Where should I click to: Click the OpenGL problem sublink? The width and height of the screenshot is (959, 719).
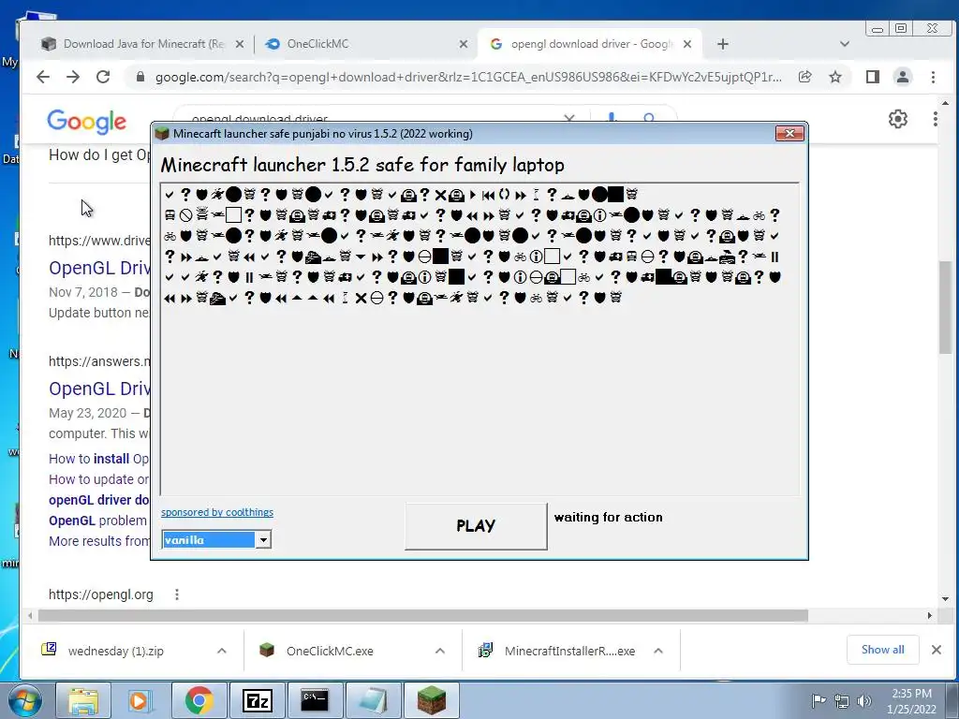tap(97, 521)
